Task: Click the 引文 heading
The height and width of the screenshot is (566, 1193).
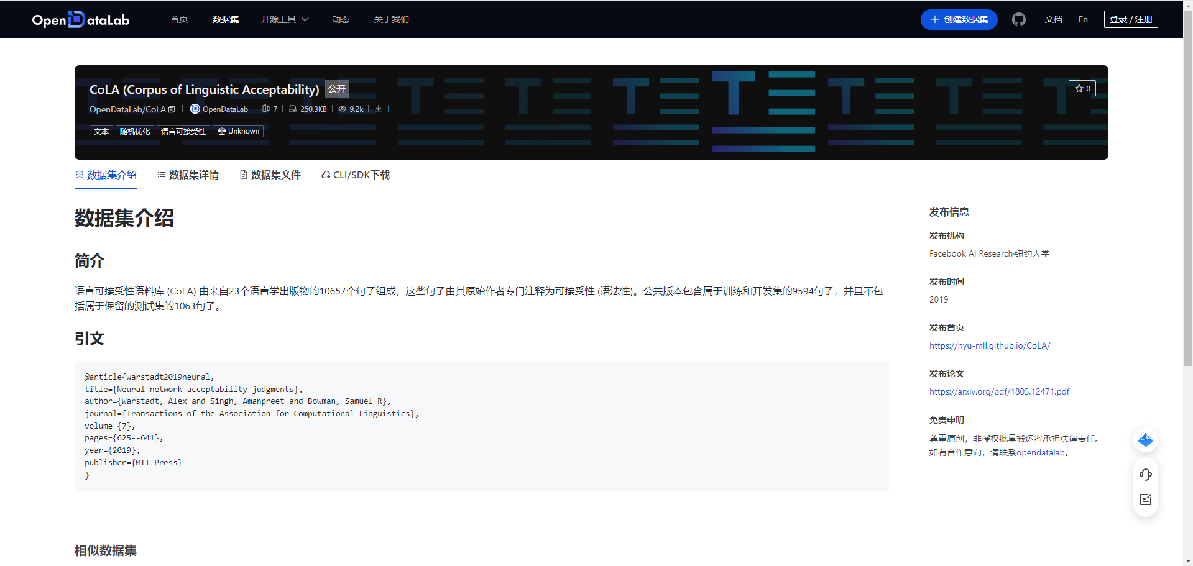Action: tap(90, 339)
